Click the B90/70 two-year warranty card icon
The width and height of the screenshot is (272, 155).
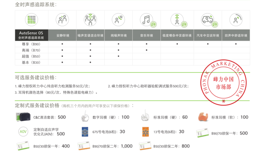click(x=84, y=146)
